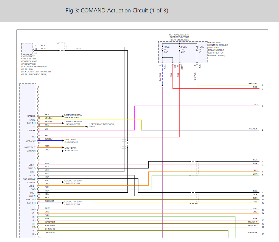Click the MIC 1+ pin label
This screenshot has width=279, height=242.
[32, 165]
